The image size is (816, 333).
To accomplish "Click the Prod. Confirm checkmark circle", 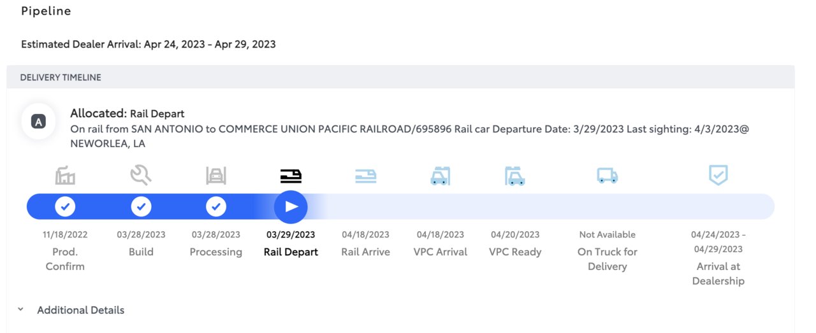I will pyautogui.click(x=65, y=206).
